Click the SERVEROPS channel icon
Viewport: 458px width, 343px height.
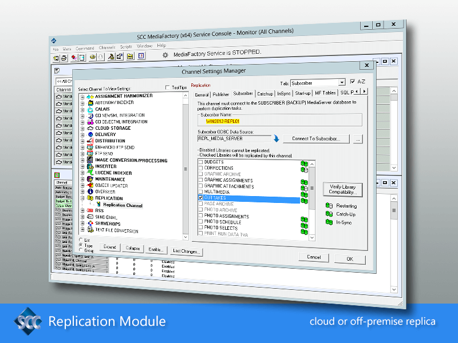pos(90,223)
